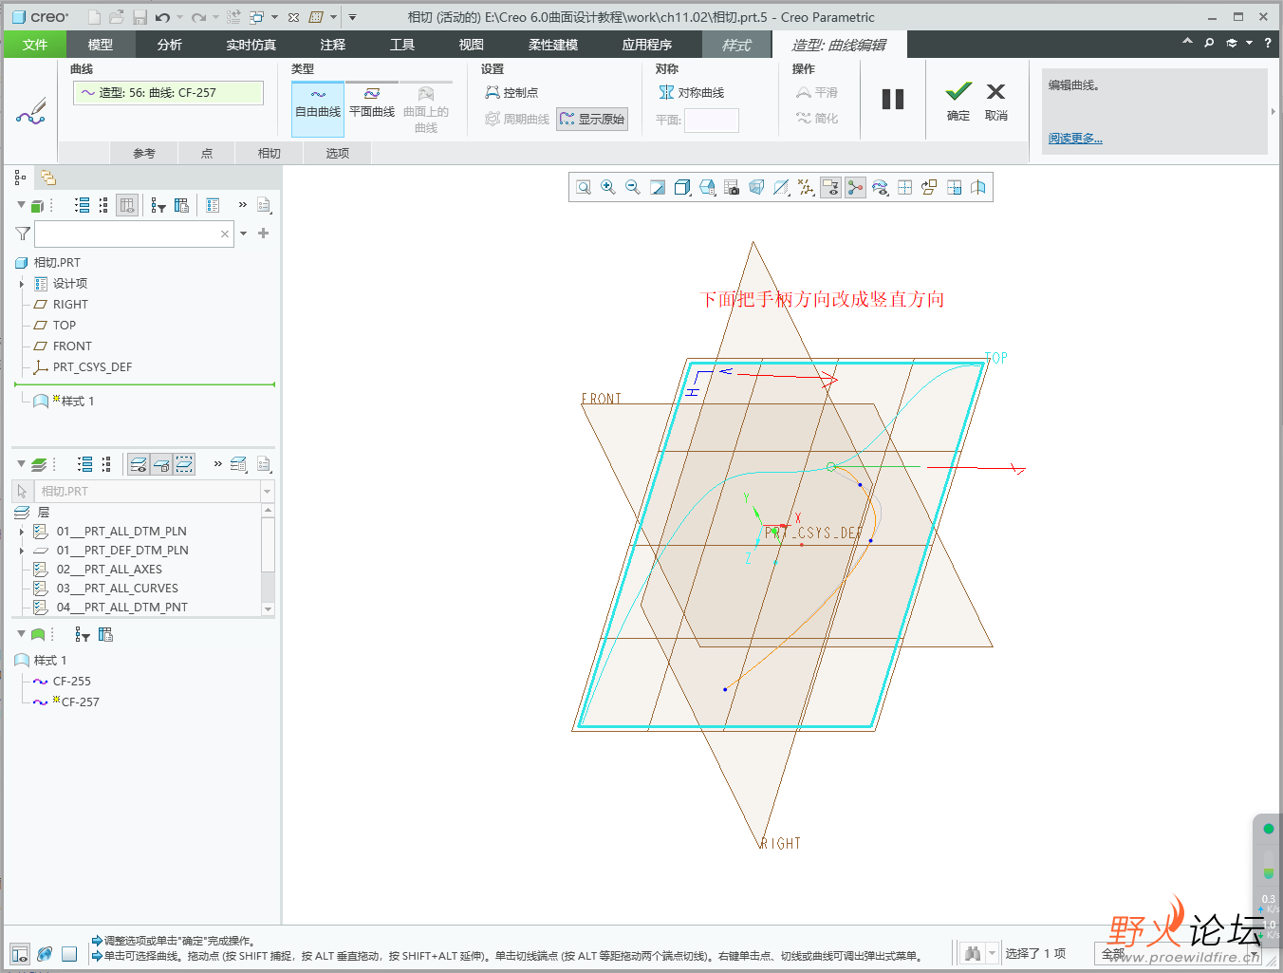Select the 自由曲线 free curve type

(x=318, y=109)
